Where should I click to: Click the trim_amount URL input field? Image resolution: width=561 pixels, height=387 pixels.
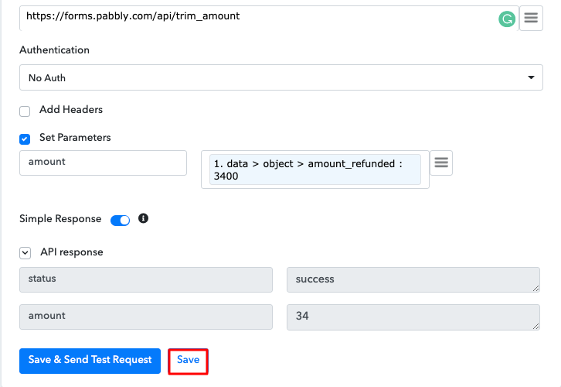269,18
